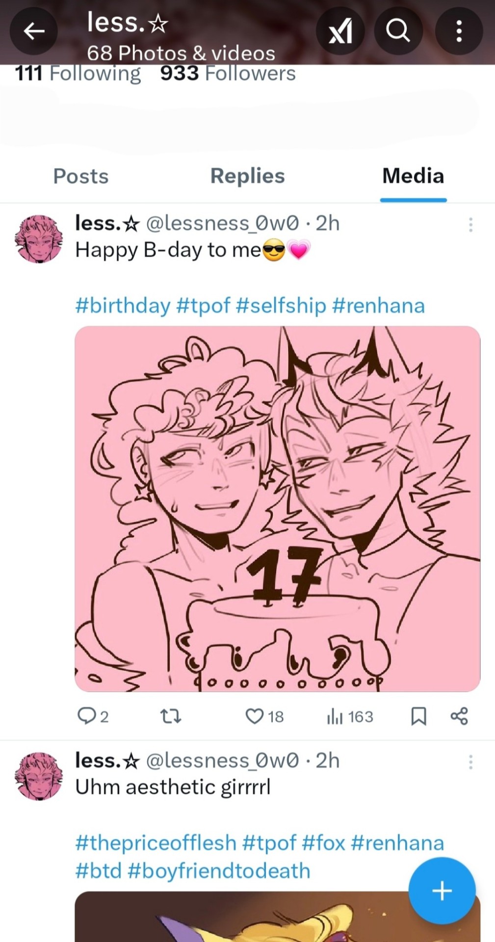Switch to the Posts tab

pos(81,176)
